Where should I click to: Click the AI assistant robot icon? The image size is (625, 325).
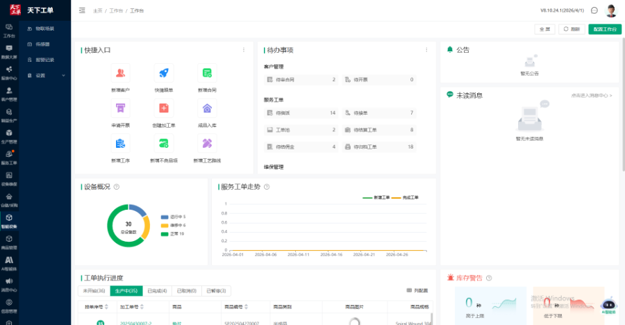[x=609, y=304]
